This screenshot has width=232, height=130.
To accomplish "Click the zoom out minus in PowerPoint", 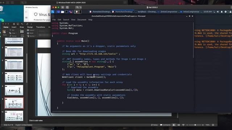I will click(187, 125).
